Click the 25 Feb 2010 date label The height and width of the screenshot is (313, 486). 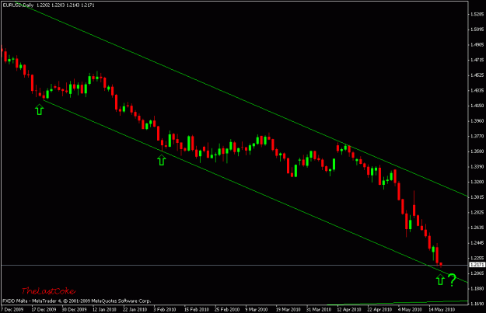pyautogui.click(x=227, y=309)
